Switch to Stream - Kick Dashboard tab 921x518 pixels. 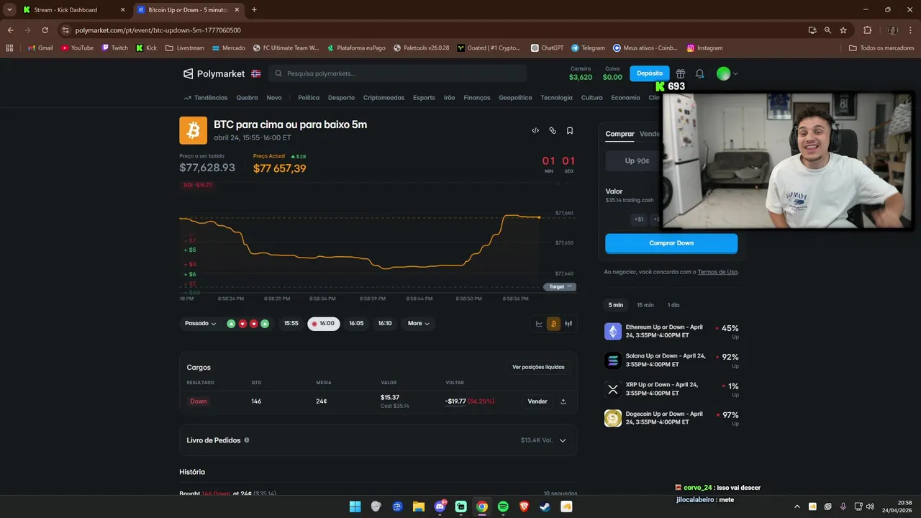(72, 10)
